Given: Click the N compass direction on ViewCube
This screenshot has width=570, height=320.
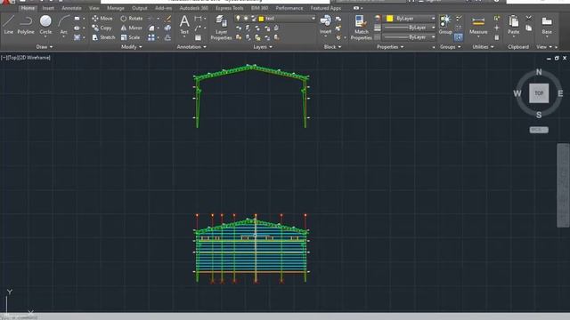Looking at the screenshot, I should (539, 72).
